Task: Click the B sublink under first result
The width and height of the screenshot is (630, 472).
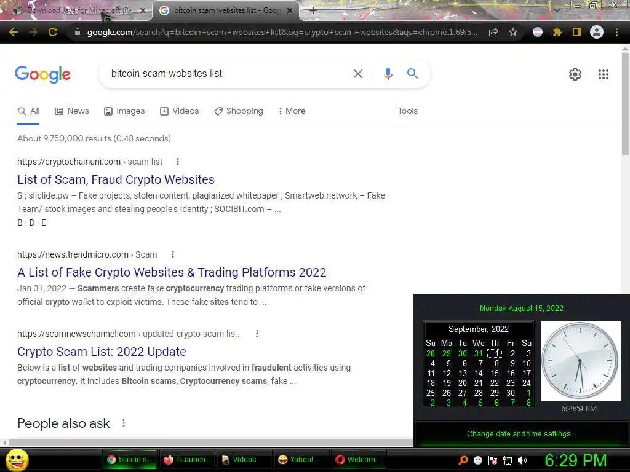Action: point(20,222)
